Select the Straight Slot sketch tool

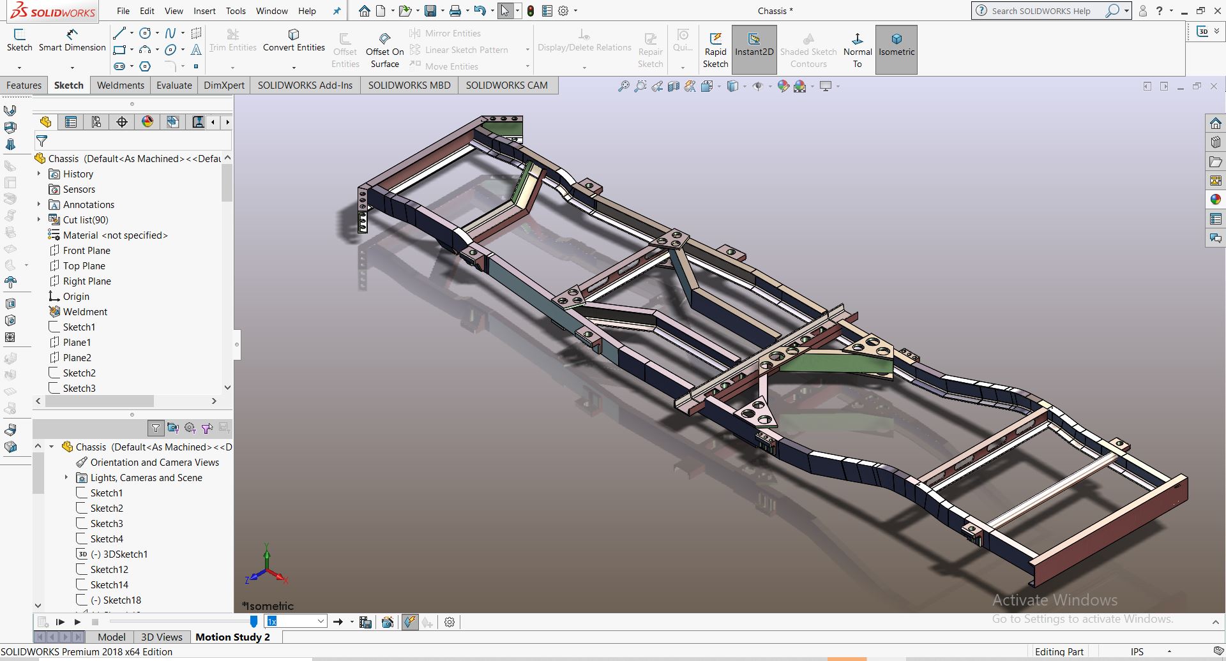(119, 66)
